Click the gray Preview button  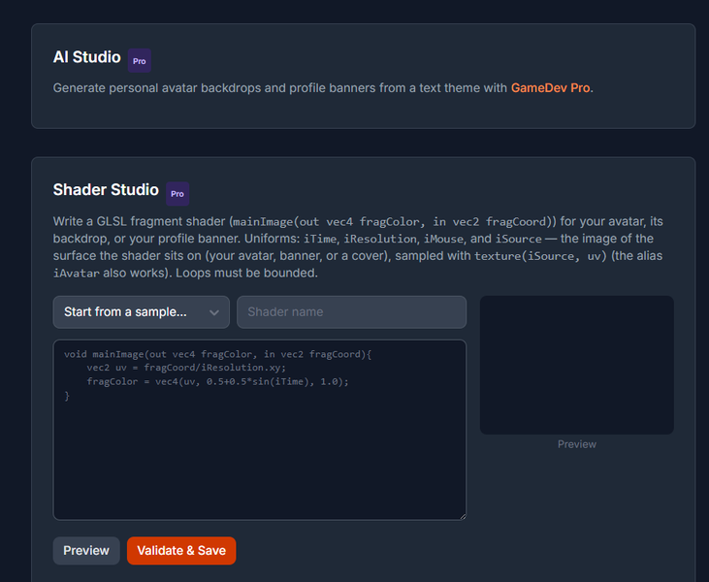[86, 550]
